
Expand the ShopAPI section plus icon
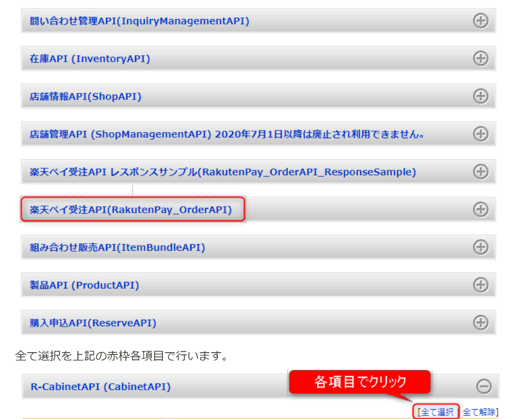coord(481,96)
